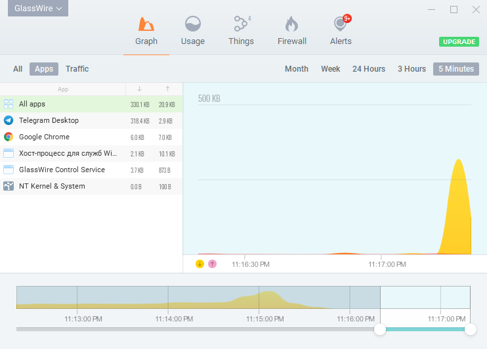The height and width of the screenshot is (349, 487).
Task: Click the Telegram Desktop icon
Action: [9, 120]
